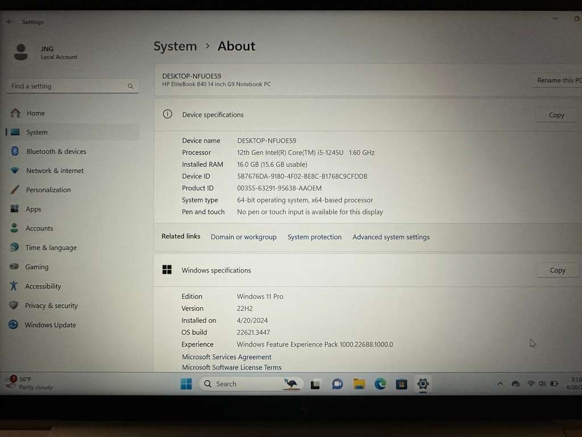582x437 pixels.
Task: Select Accounts in the sidebar
Action: click(39, 228)
